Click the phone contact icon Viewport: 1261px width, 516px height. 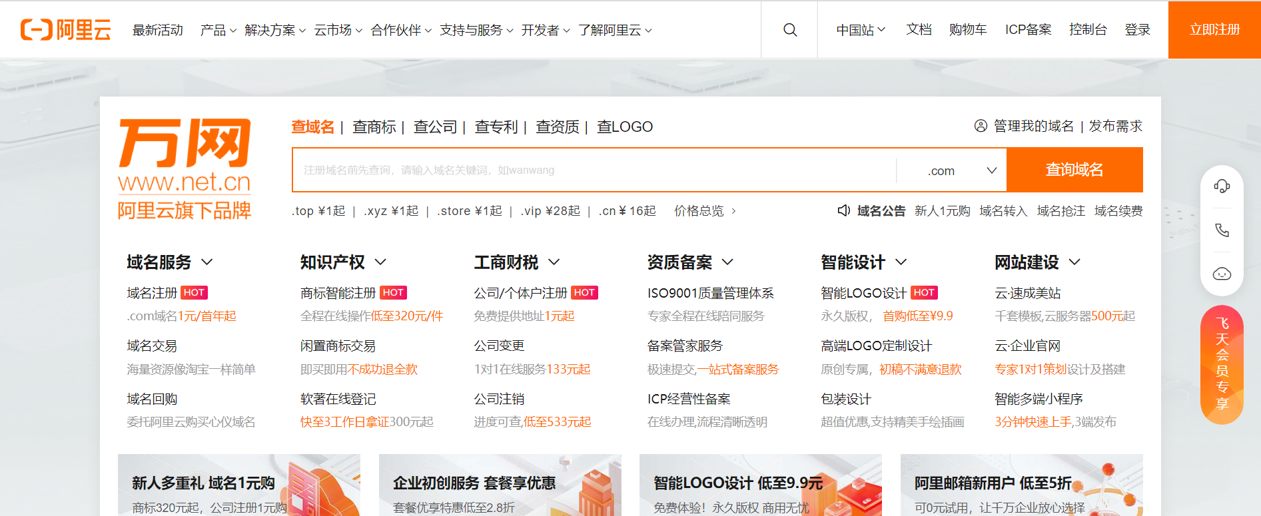pyautogui.click(x=1222, y=230)
